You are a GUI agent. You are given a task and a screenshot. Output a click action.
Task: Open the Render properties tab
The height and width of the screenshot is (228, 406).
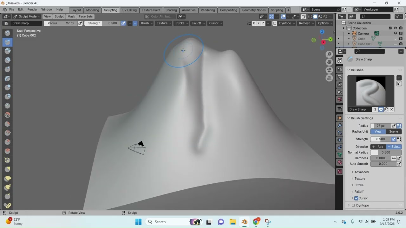tap(340, 70)
